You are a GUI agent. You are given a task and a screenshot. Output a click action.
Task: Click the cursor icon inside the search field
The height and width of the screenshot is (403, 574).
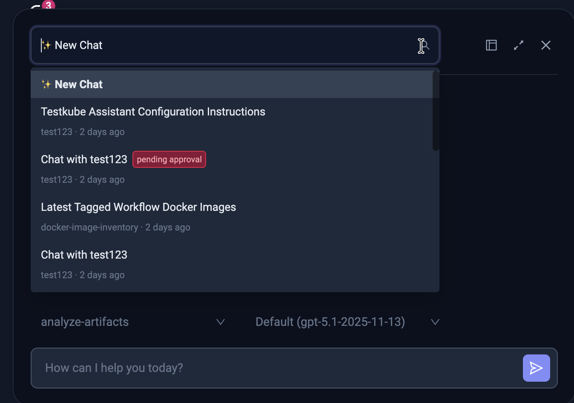(x=422, y=46)
